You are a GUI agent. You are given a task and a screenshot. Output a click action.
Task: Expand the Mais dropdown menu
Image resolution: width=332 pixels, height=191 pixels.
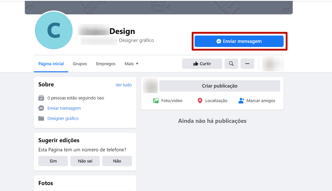[131, 64]
